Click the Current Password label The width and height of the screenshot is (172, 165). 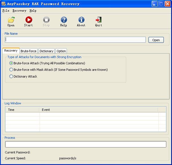point(18,152)
